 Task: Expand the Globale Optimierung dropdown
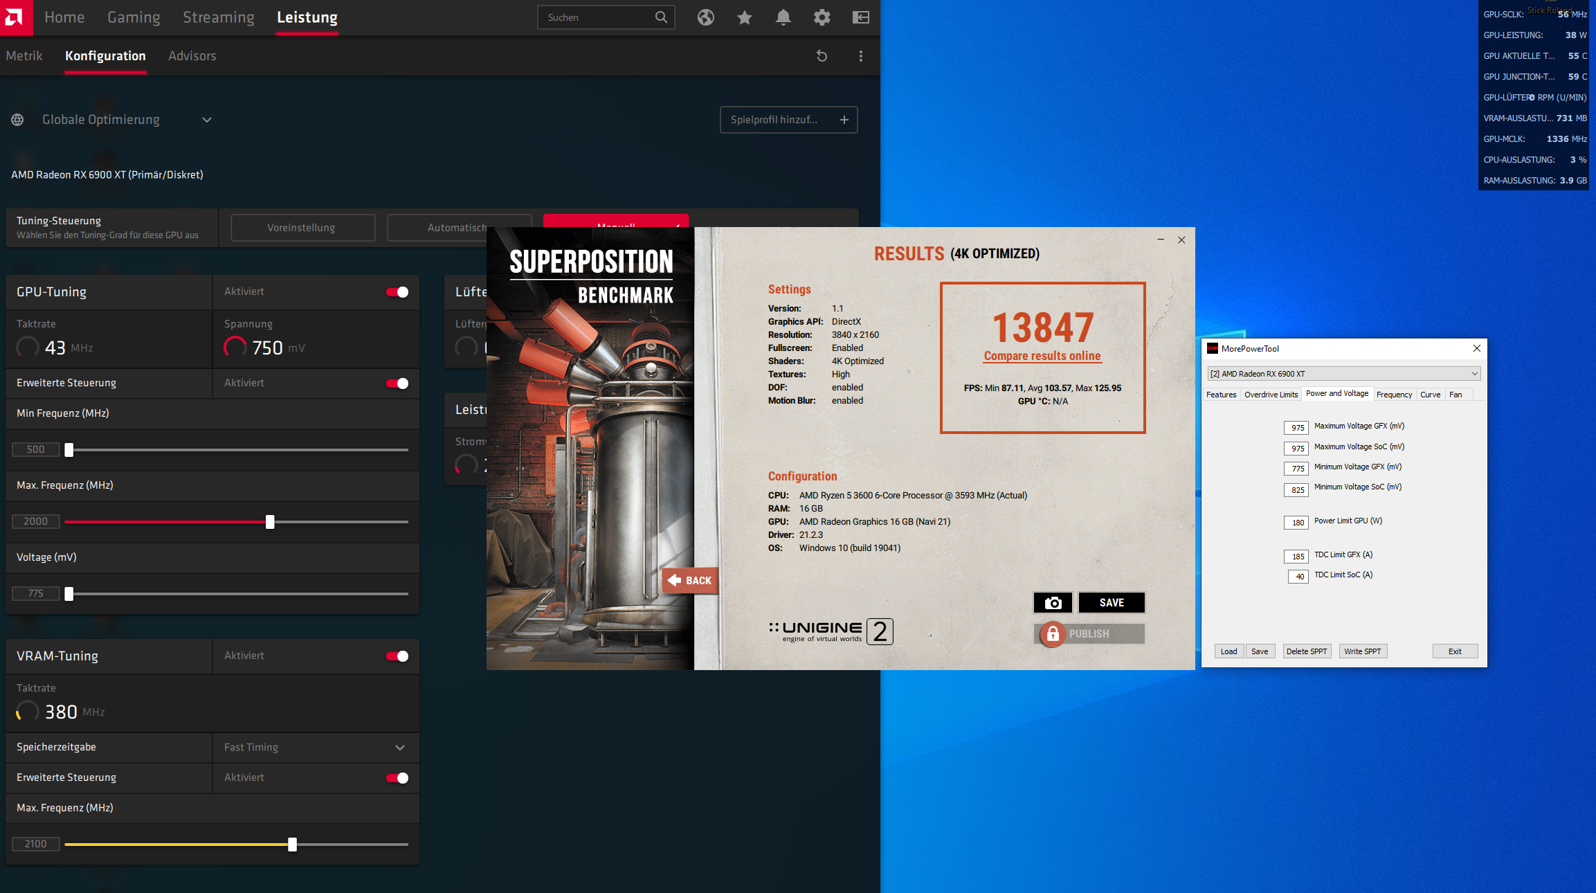coord(206,120)
